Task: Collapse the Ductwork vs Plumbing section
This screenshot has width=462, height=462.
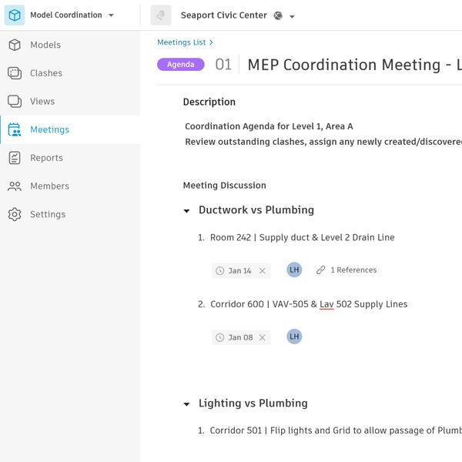Action: coord(186,210)
